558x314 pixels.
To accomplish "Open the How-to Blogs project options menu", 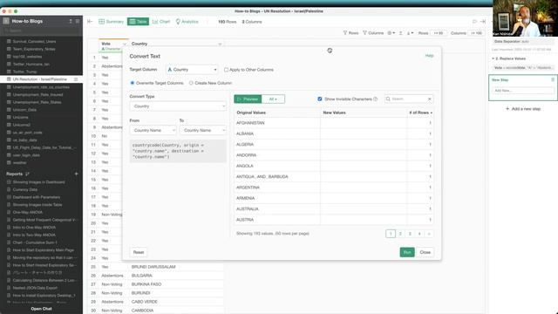I will point(71,21).
